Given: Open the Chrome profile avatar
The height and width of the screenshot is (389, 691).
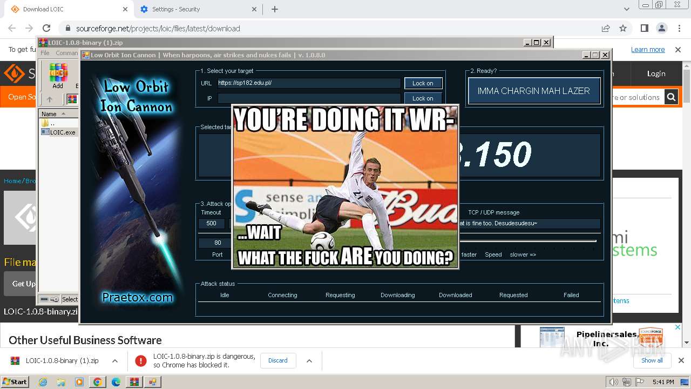Looking at the screenshot, I should [662, 28].
